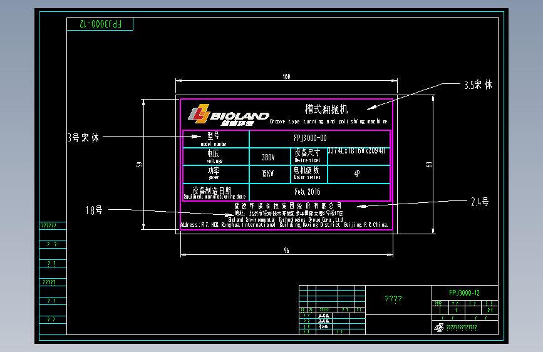Click the '63' vertical dimension text
The height and width of the screenshot is (352, 543).
[x=429, y=165]
